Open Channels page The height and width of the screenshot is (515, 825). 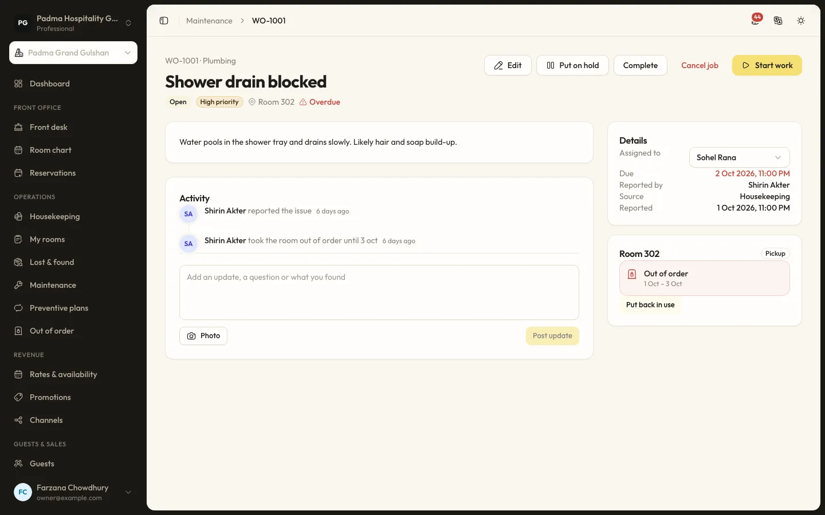point(73,420)
